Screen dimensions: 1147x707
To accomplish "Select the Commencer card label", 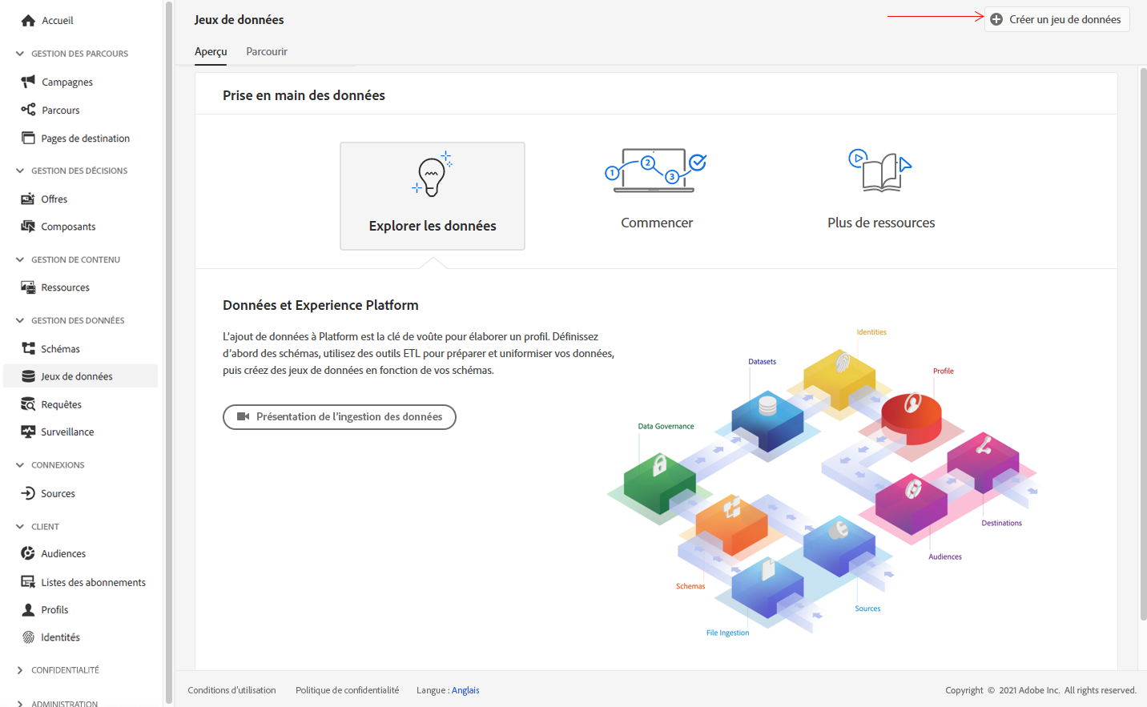I will pos(657,223).
